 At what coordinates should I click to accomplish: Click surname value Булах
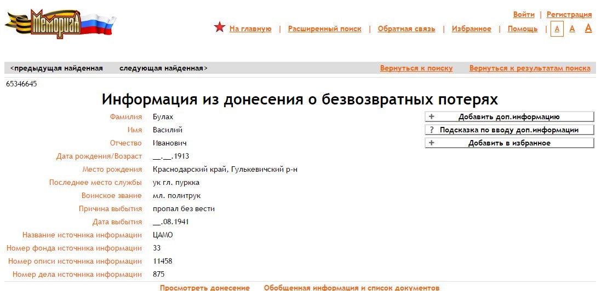tap(163, 117)
